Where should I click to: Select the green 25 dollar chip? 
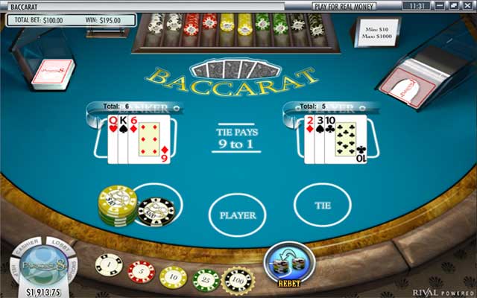pyautogui.click(x=206, y=280)
